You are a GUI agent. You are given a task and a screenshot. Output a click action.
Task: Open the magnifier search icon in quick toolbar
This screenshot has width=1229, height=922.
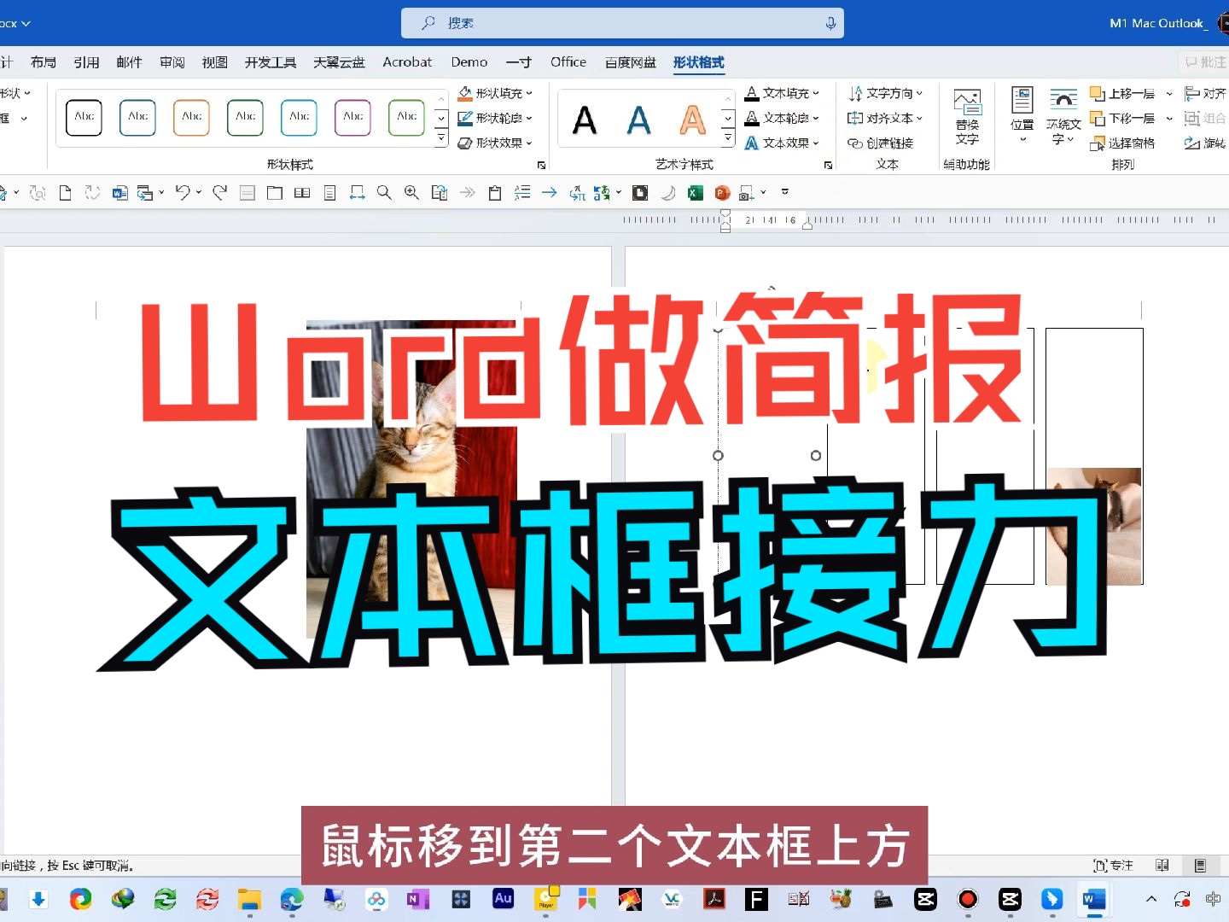point(384,192)
